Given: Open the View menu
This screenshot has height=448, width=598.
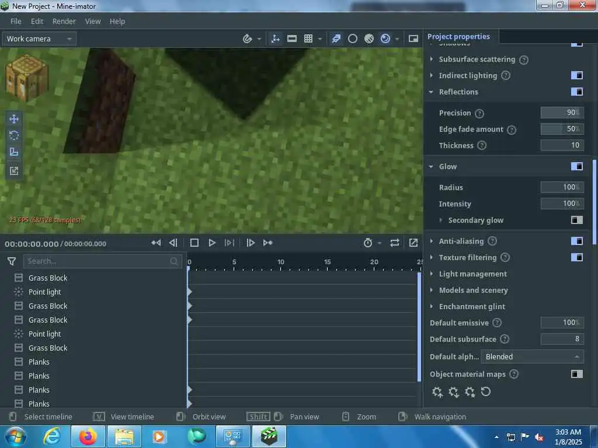Looking at the screenshot, I should (x=93, y=22).
